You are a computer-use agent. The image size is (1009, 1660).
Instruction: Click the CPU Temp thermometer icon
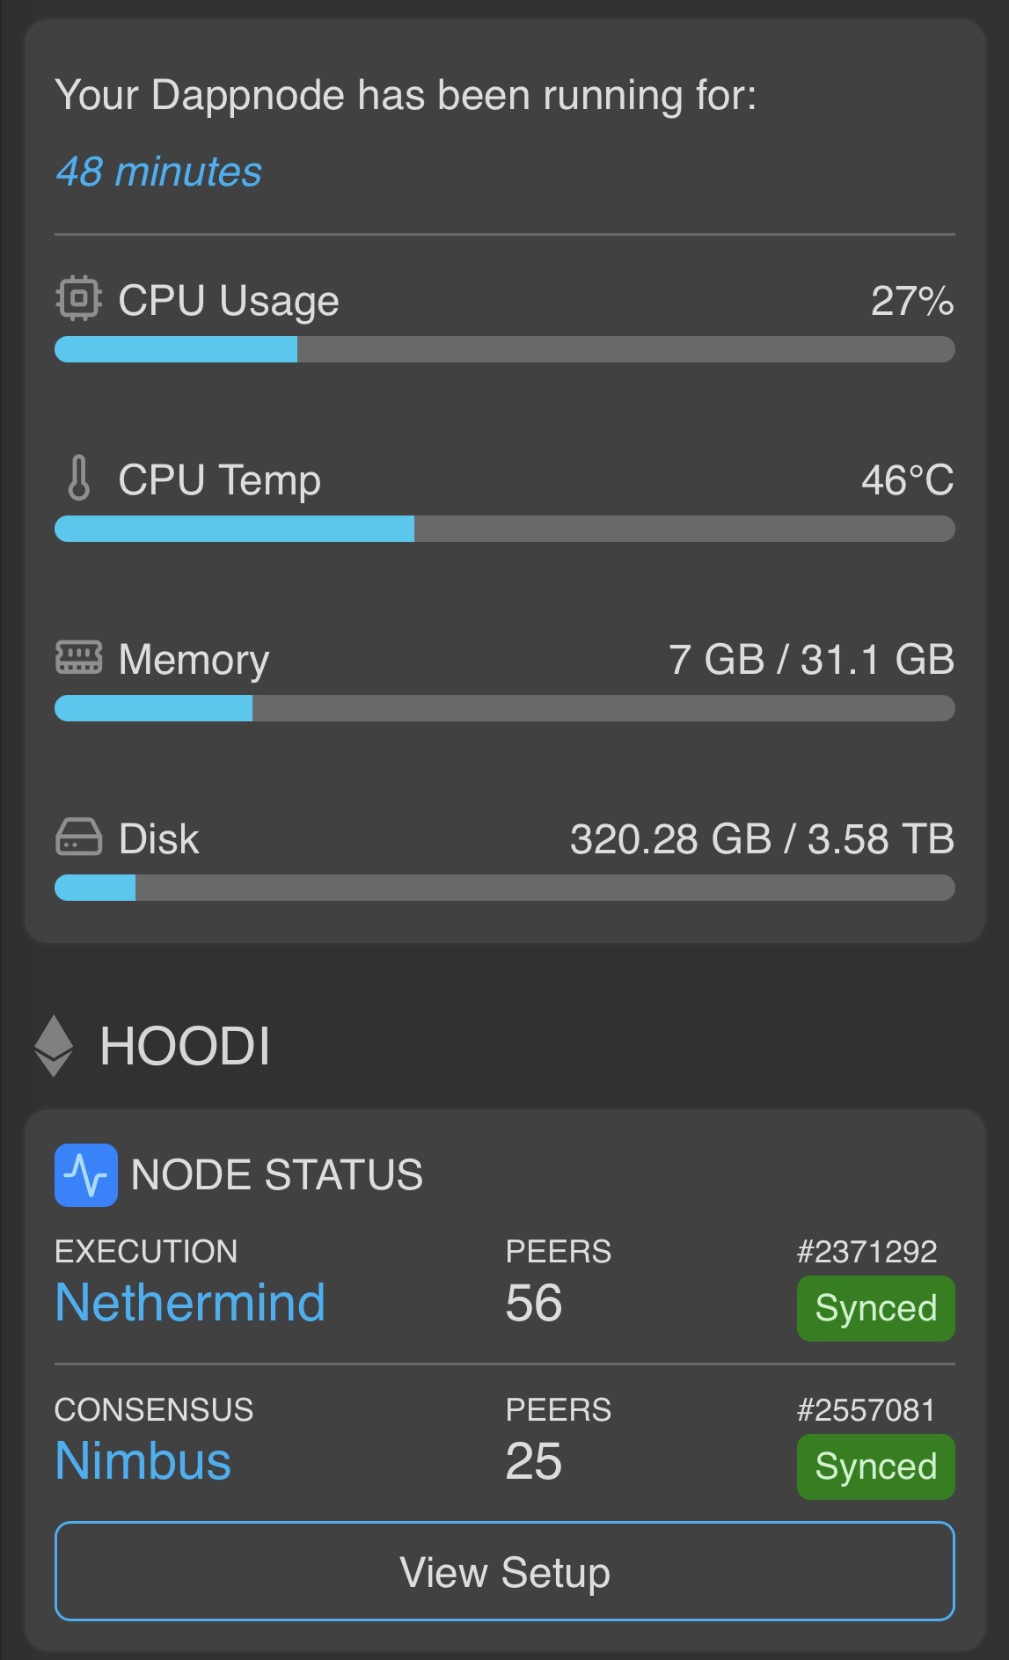click(79, 478)
